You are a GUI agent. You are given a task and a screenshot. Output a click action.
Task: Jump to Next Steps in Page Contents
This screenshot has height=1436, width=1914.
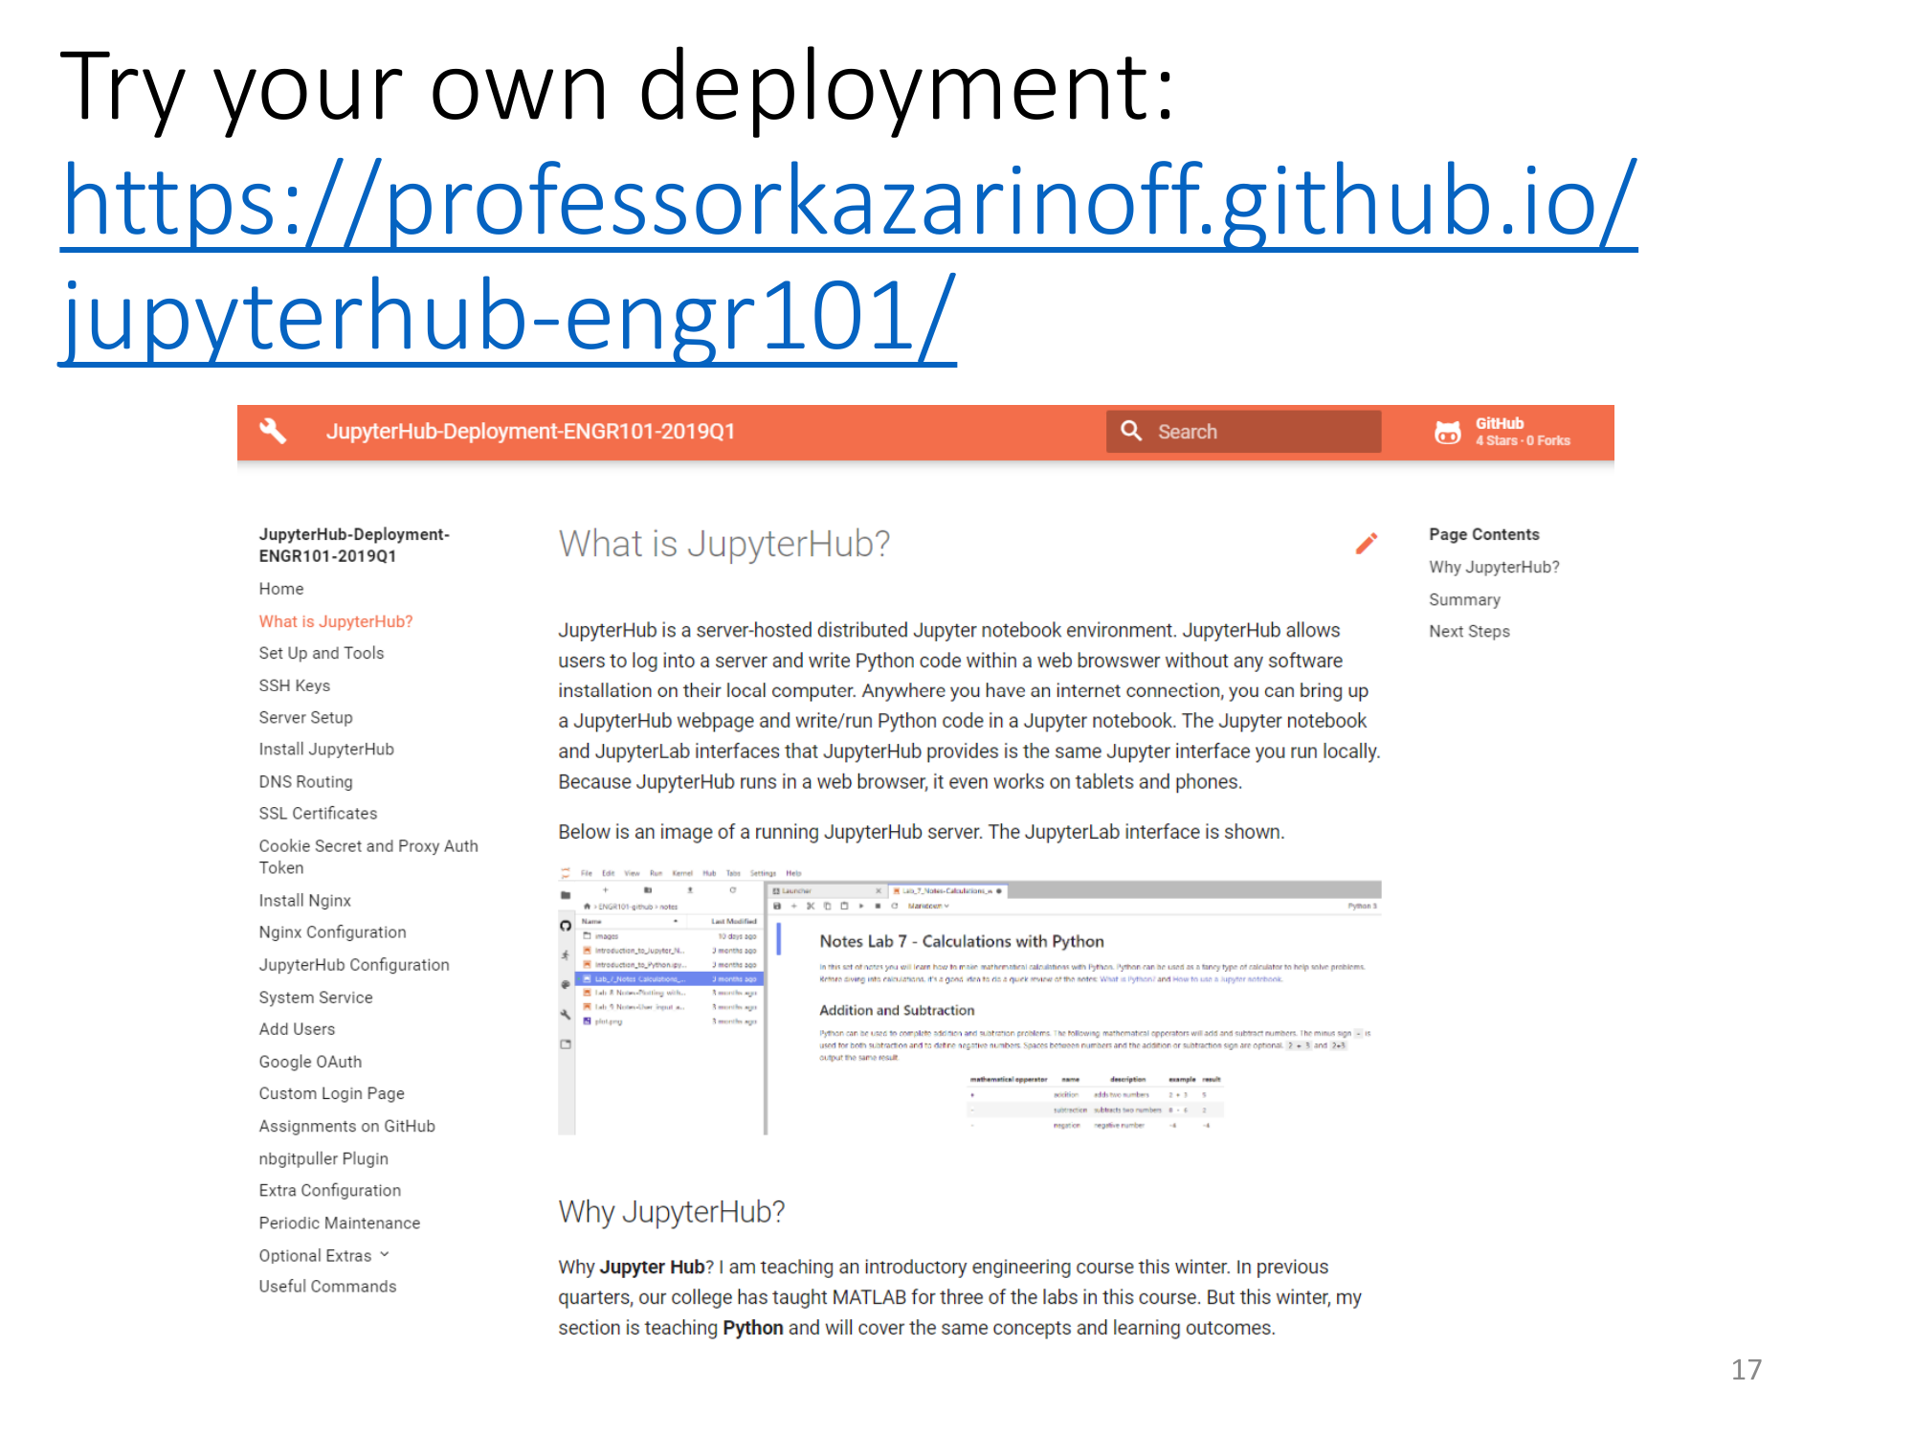(x=1469, y=631)
